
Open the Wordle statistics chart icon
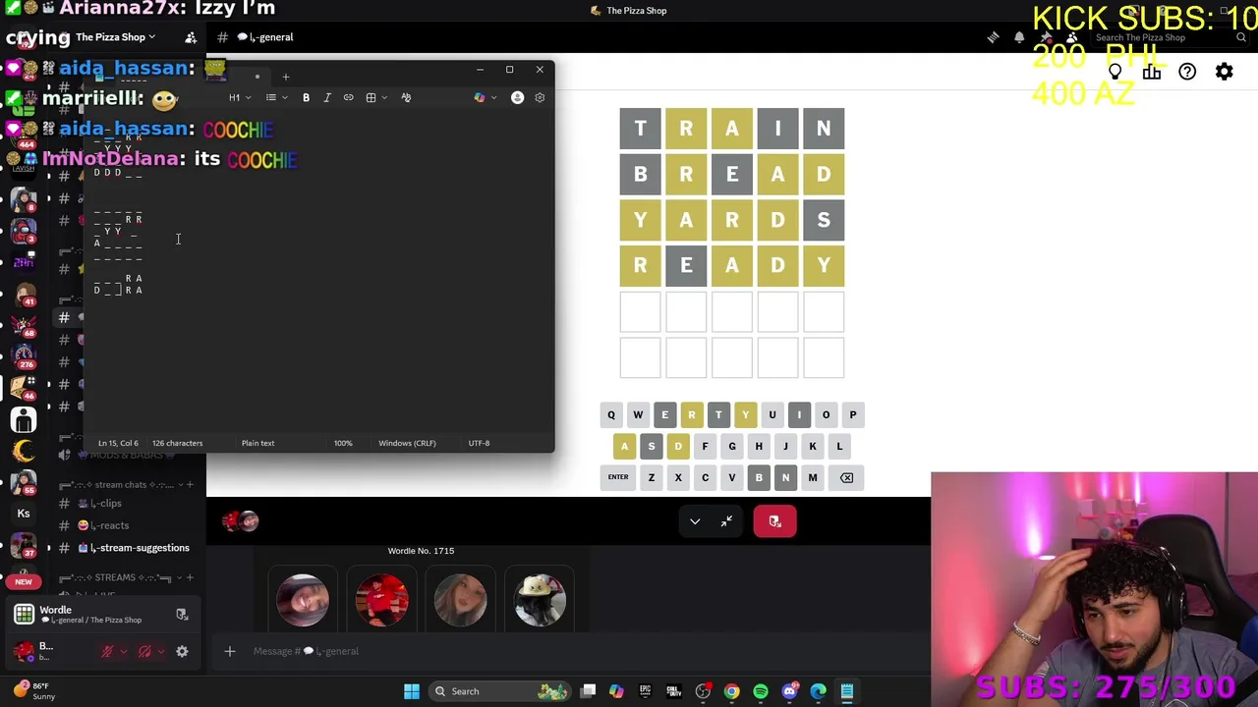(x=1152, y=72)
